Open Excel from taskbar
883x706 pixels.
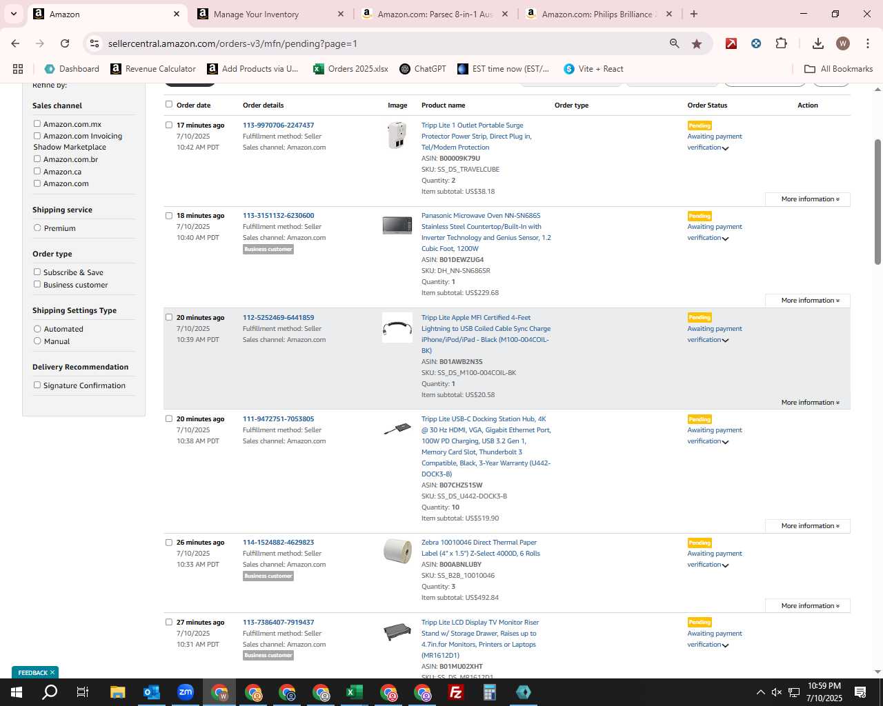[354, 692]
